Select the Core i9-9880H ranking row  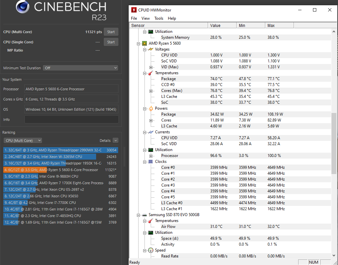coord(61,176)
